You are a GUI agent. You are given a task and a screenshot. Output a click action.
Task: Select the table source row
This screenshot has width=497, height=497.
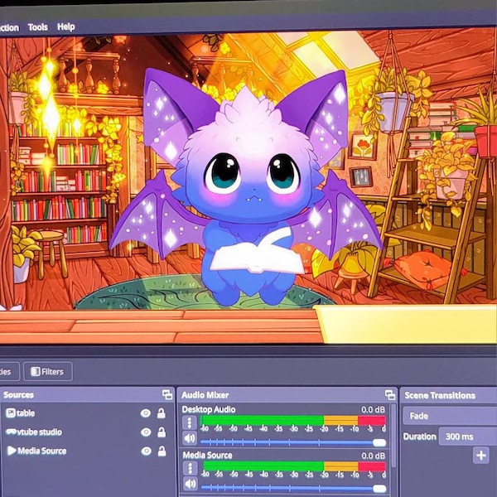[87, 413]
